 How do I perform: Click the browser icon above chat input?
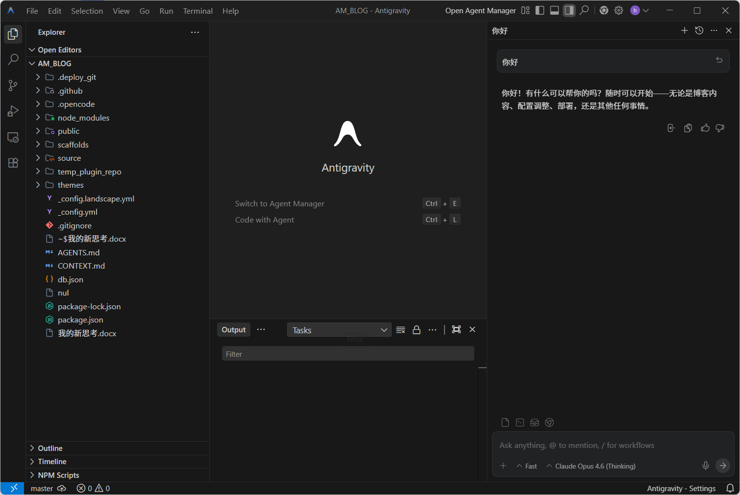pos(549,422)
